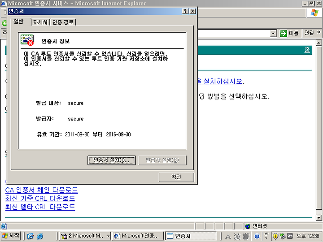Click the language bar help icon
This screenshot has height=242, width=323.
point(257,236)
